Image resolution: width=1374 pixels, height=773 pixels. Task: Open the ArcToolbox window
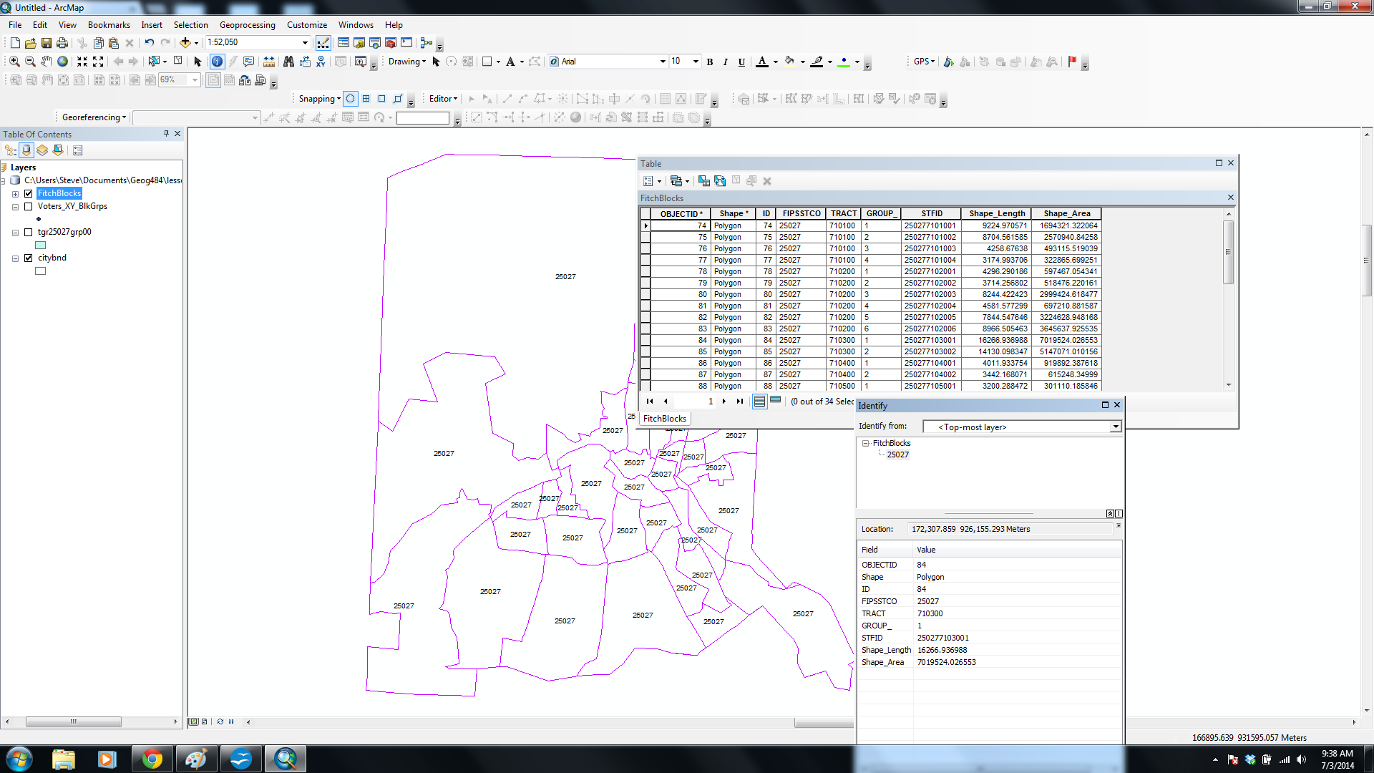tap(391, 43)
